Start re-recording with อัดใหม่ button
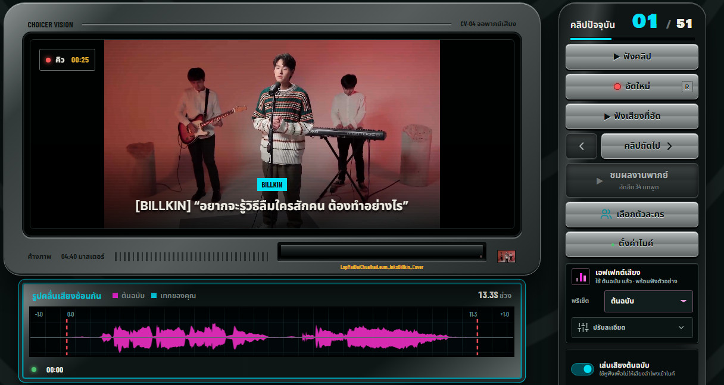The image size is (724, 385). click(x=632, y=87)
